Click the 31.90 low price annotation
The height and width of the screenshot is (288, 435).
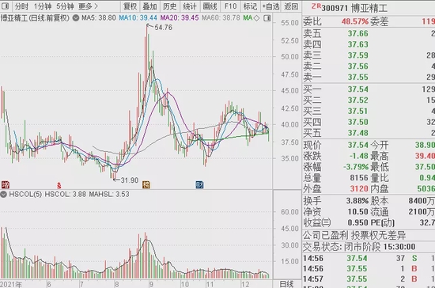(129, 180)
